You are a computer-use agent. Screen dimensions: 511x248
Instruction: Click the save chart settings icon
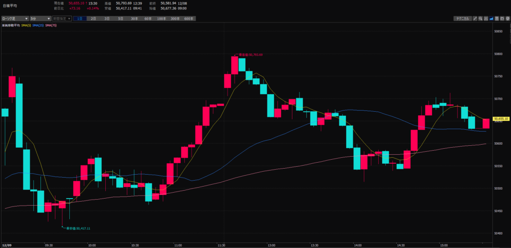click(497, 18)
